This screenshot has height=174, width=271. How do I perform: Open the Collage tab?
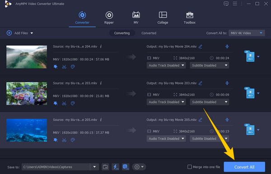(163, 18)
